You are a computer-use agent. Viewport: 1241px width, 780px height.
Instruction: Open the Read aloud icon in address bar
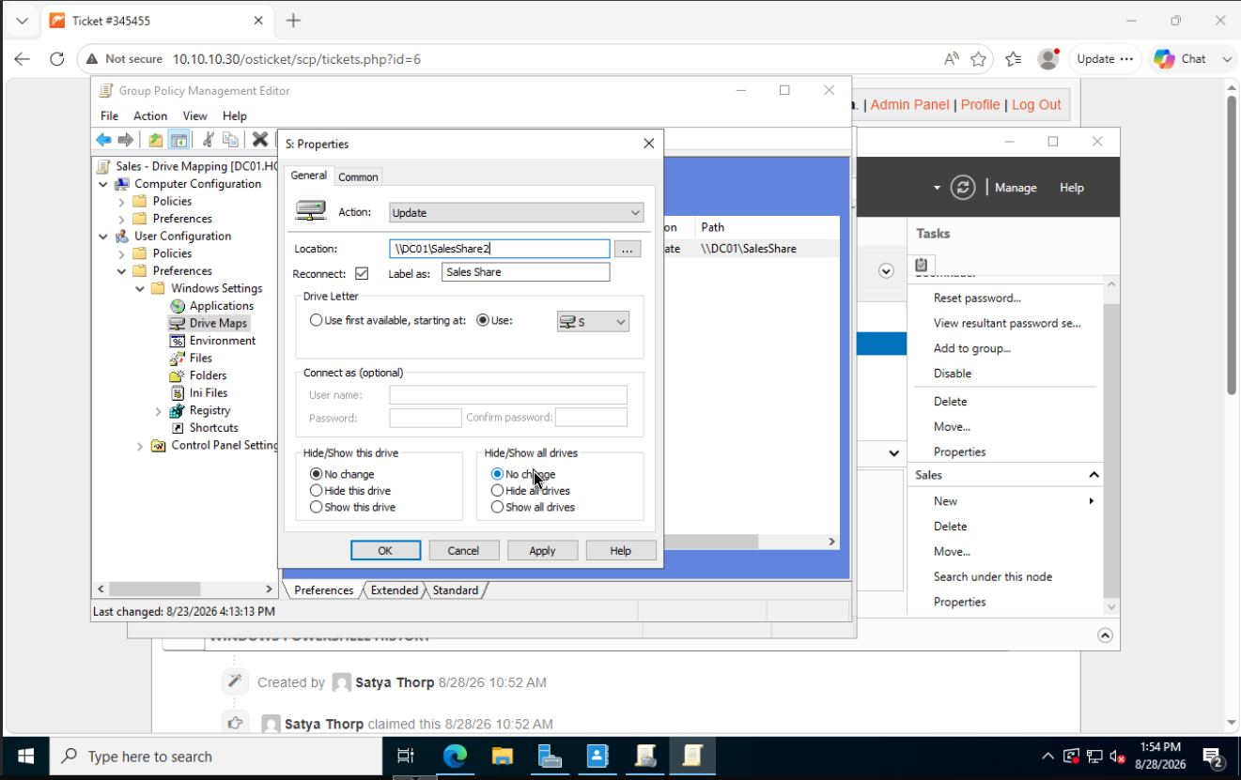pyautogui.click(x=952, y=58)
